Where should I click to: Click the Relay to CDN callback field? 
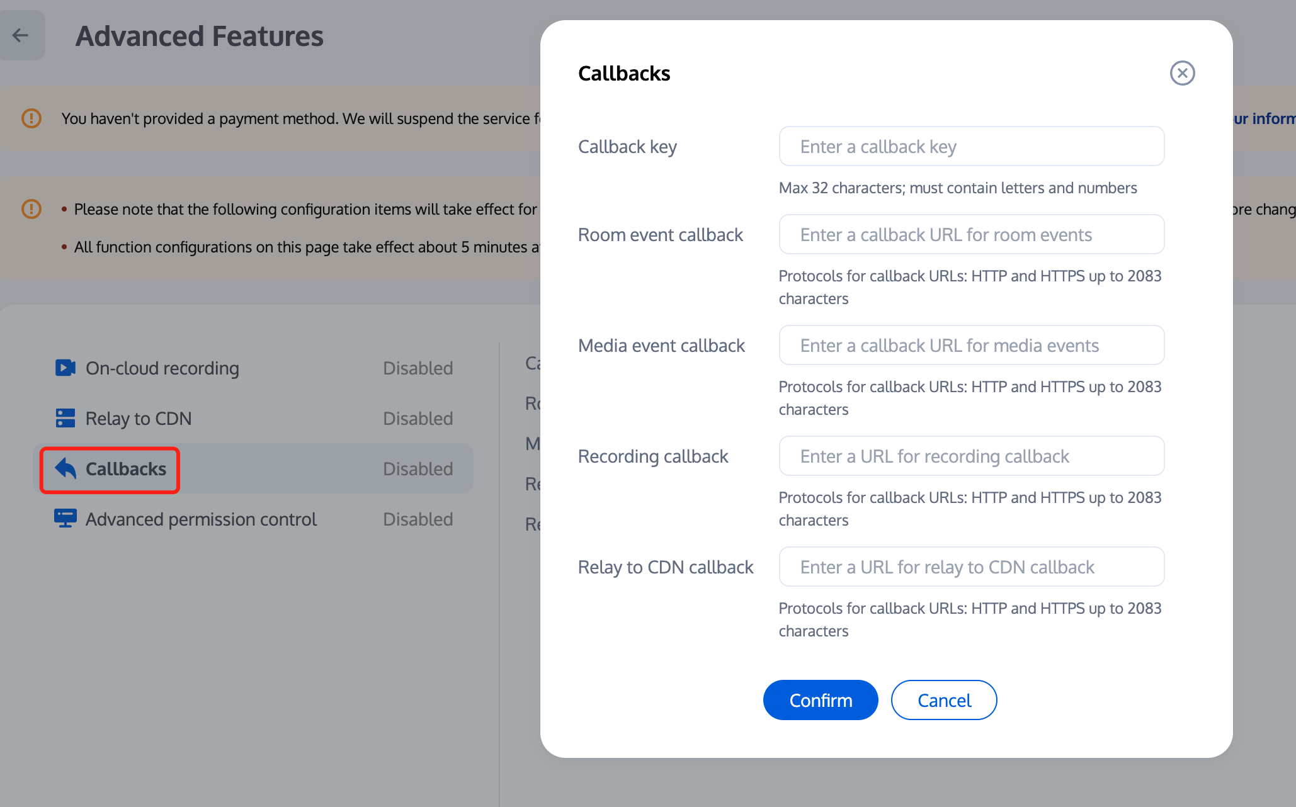(971, 567)
